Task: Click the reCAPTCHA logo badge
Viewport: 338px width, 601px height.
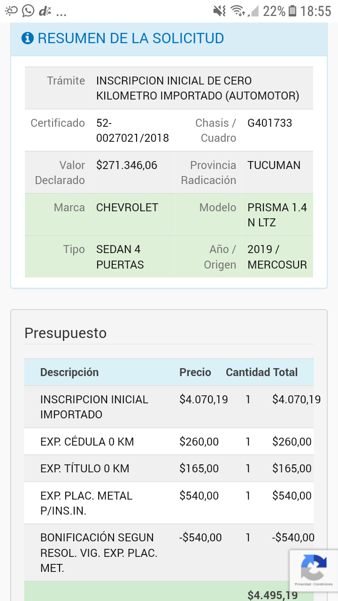Action: [x=313, y=567]
